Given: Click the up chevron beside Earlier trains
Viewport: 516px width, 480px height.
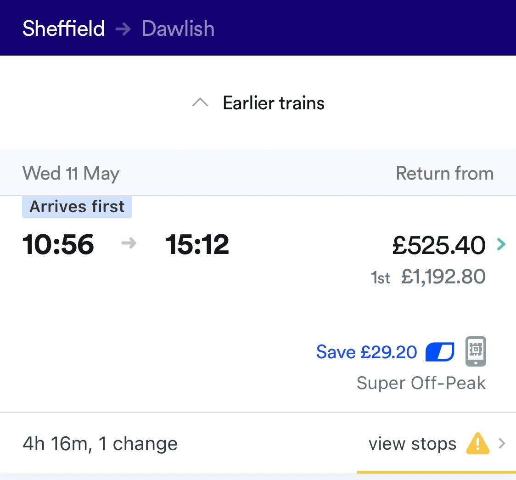Looking at the screenshot, I should pyautogui.click(x=200, y=103).
